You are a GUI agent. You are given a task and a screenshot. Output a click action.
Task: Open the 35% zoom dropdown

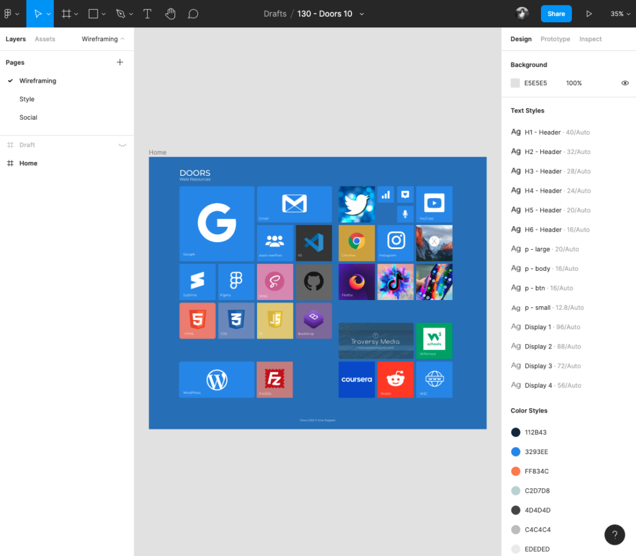[620, 14]
